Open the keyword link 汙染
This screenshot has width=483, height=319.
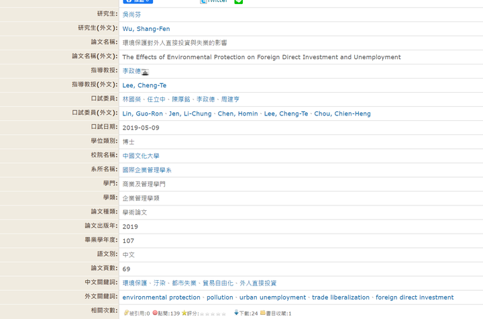coord(159,283)
